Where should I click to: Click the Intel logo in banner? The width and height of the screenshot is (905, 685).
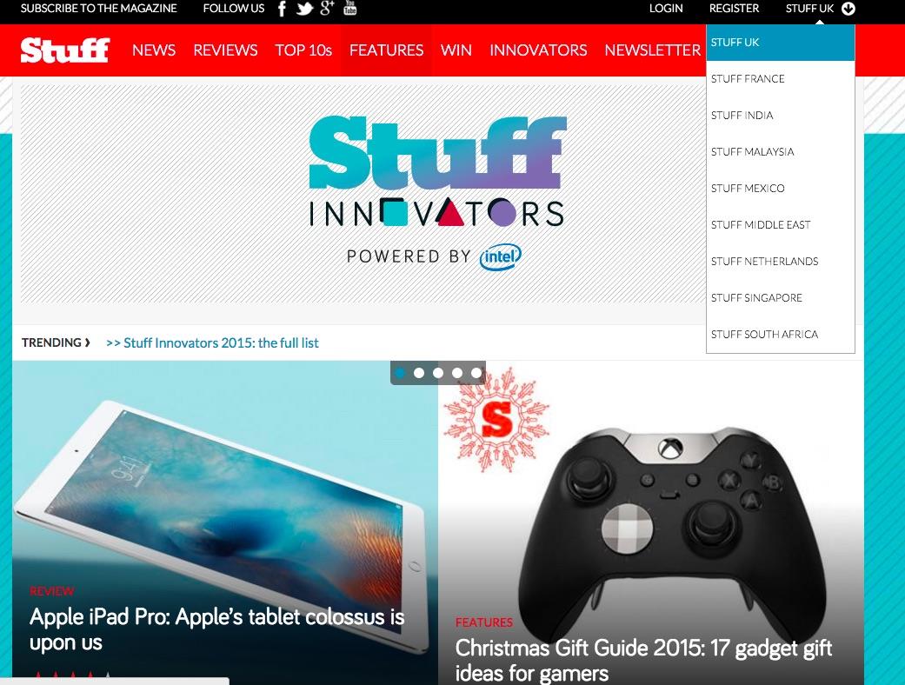point(501,256)
